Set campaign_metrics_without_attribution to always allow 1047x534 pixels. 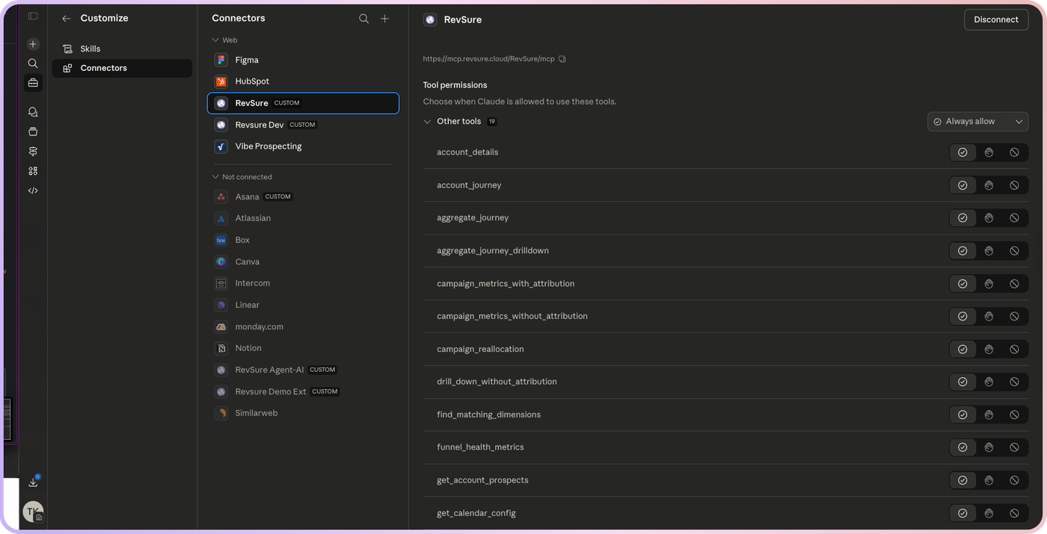coord(962,316)
